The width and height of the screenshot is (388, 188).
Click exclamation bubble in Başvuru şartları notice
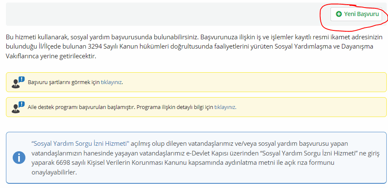[x=22, y=79]
